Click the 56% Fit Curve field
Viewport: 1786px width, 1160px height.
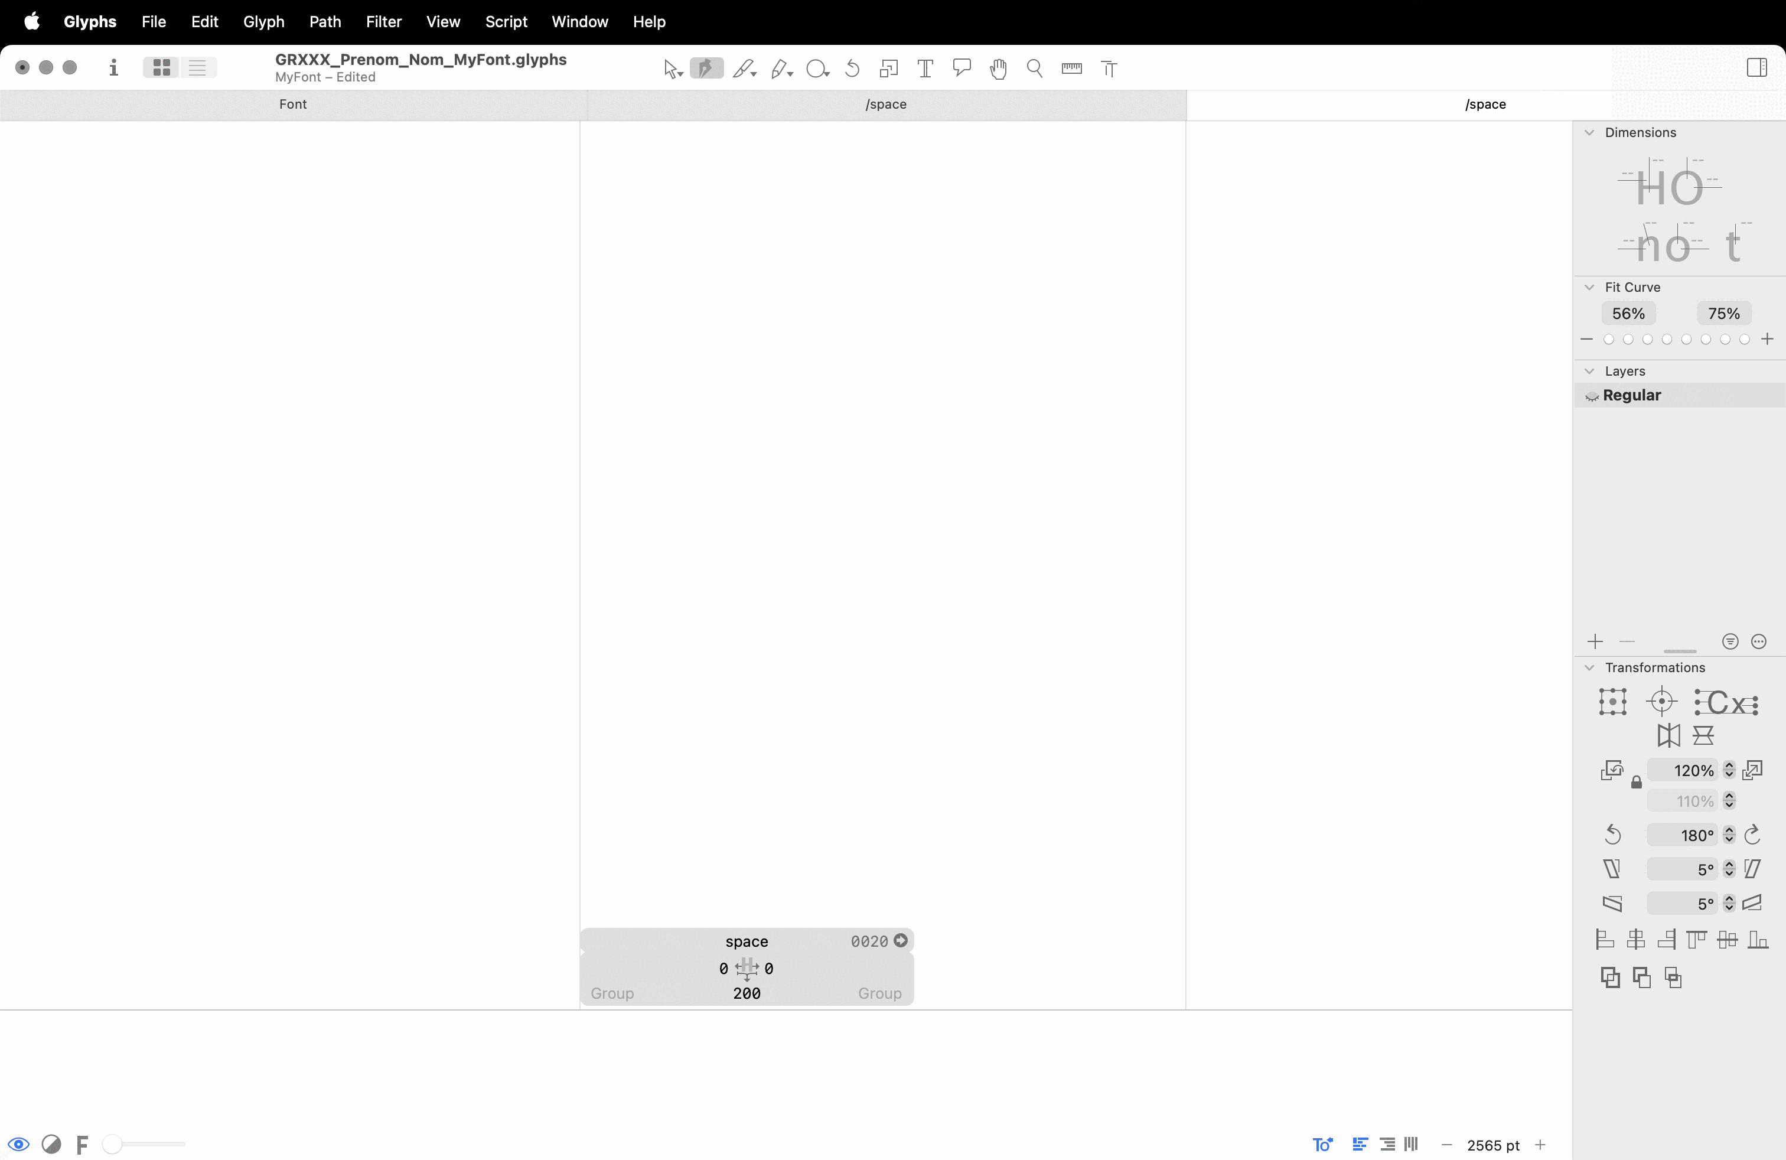[1628, 314]
